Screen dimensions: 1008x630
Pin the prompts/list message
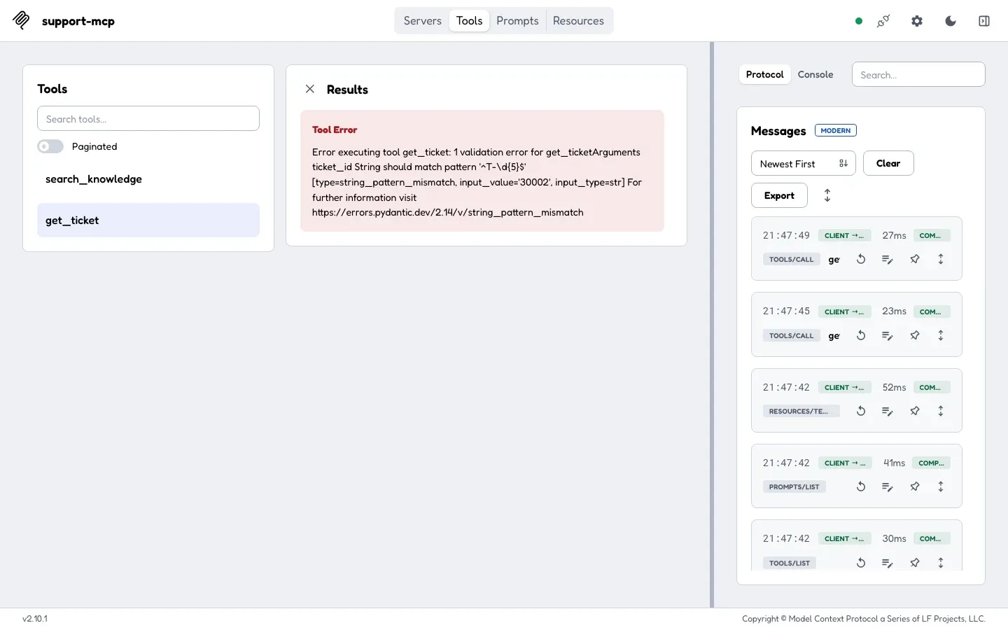(915, 486)
